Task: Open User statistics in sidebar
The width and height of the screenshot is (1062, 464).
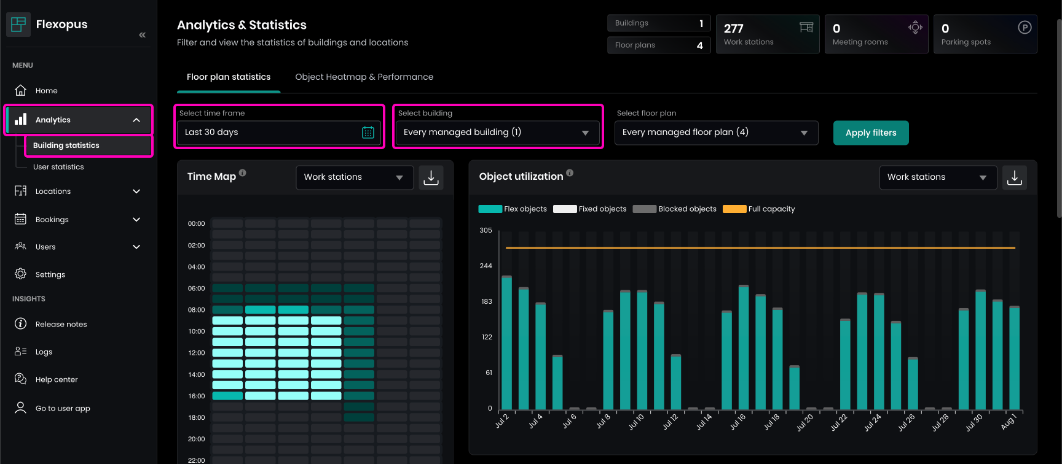Action: click(x=58, y=167)
